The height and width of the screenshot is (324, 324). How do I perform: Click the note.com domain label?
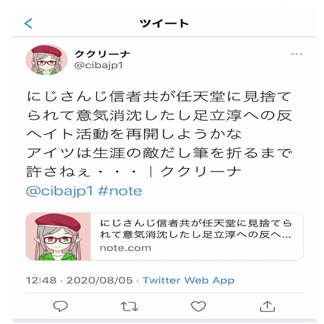126,248
